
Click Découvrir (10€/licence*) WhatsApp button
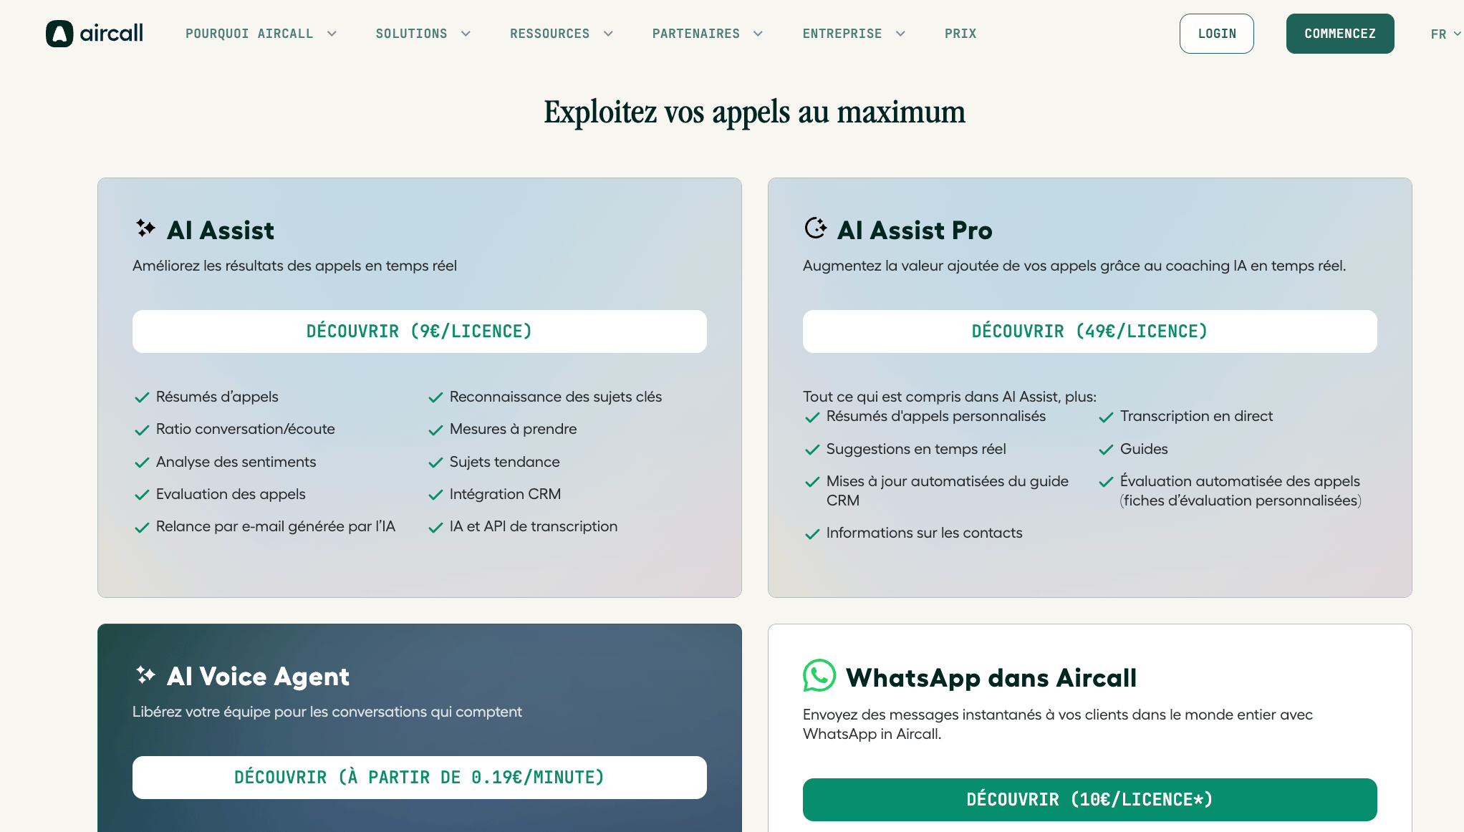tap(1090, 800)
